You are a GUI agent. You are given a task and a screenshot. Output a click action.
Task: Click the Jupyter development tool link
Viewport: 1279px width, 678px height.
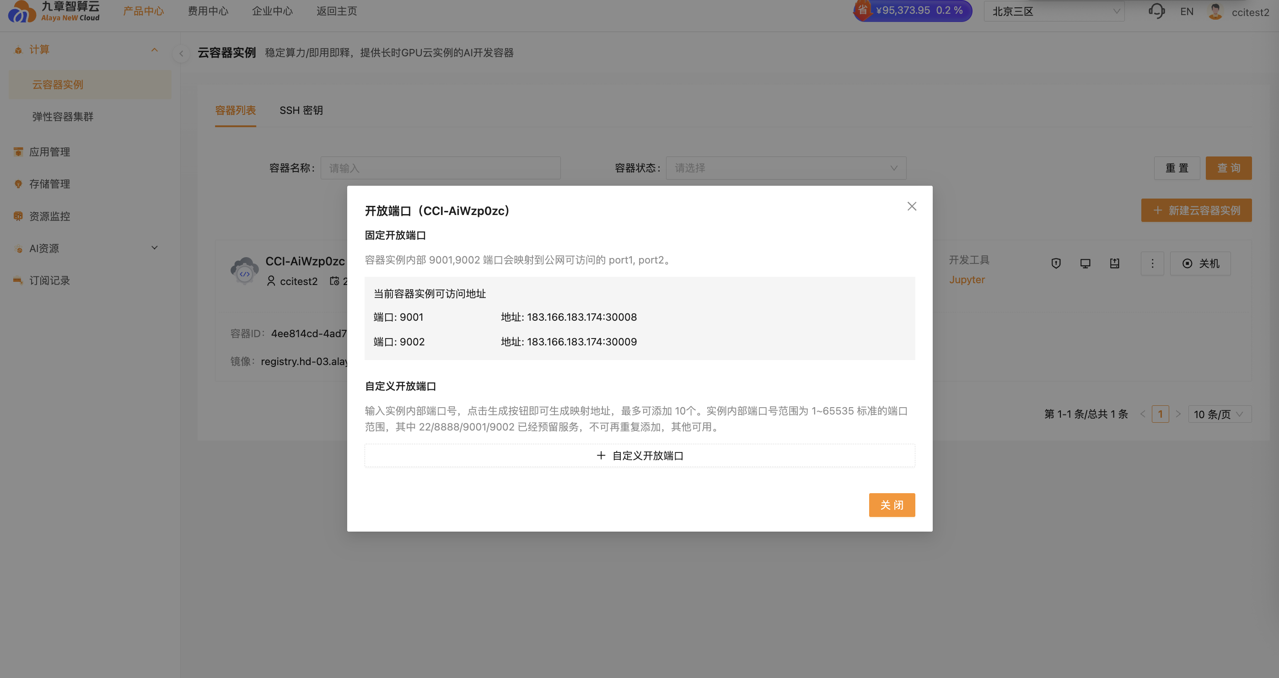pyautogui.click(x=967, y=280)
